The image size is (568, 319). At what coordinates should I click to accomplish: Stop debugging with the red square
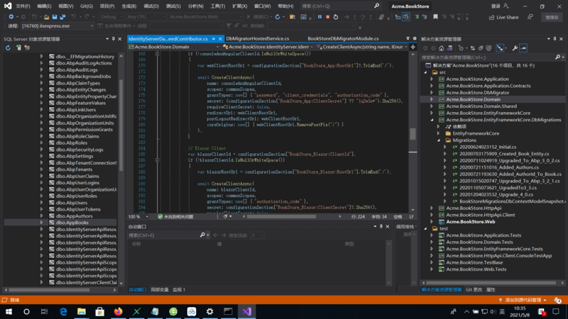[x=327, y=17]
